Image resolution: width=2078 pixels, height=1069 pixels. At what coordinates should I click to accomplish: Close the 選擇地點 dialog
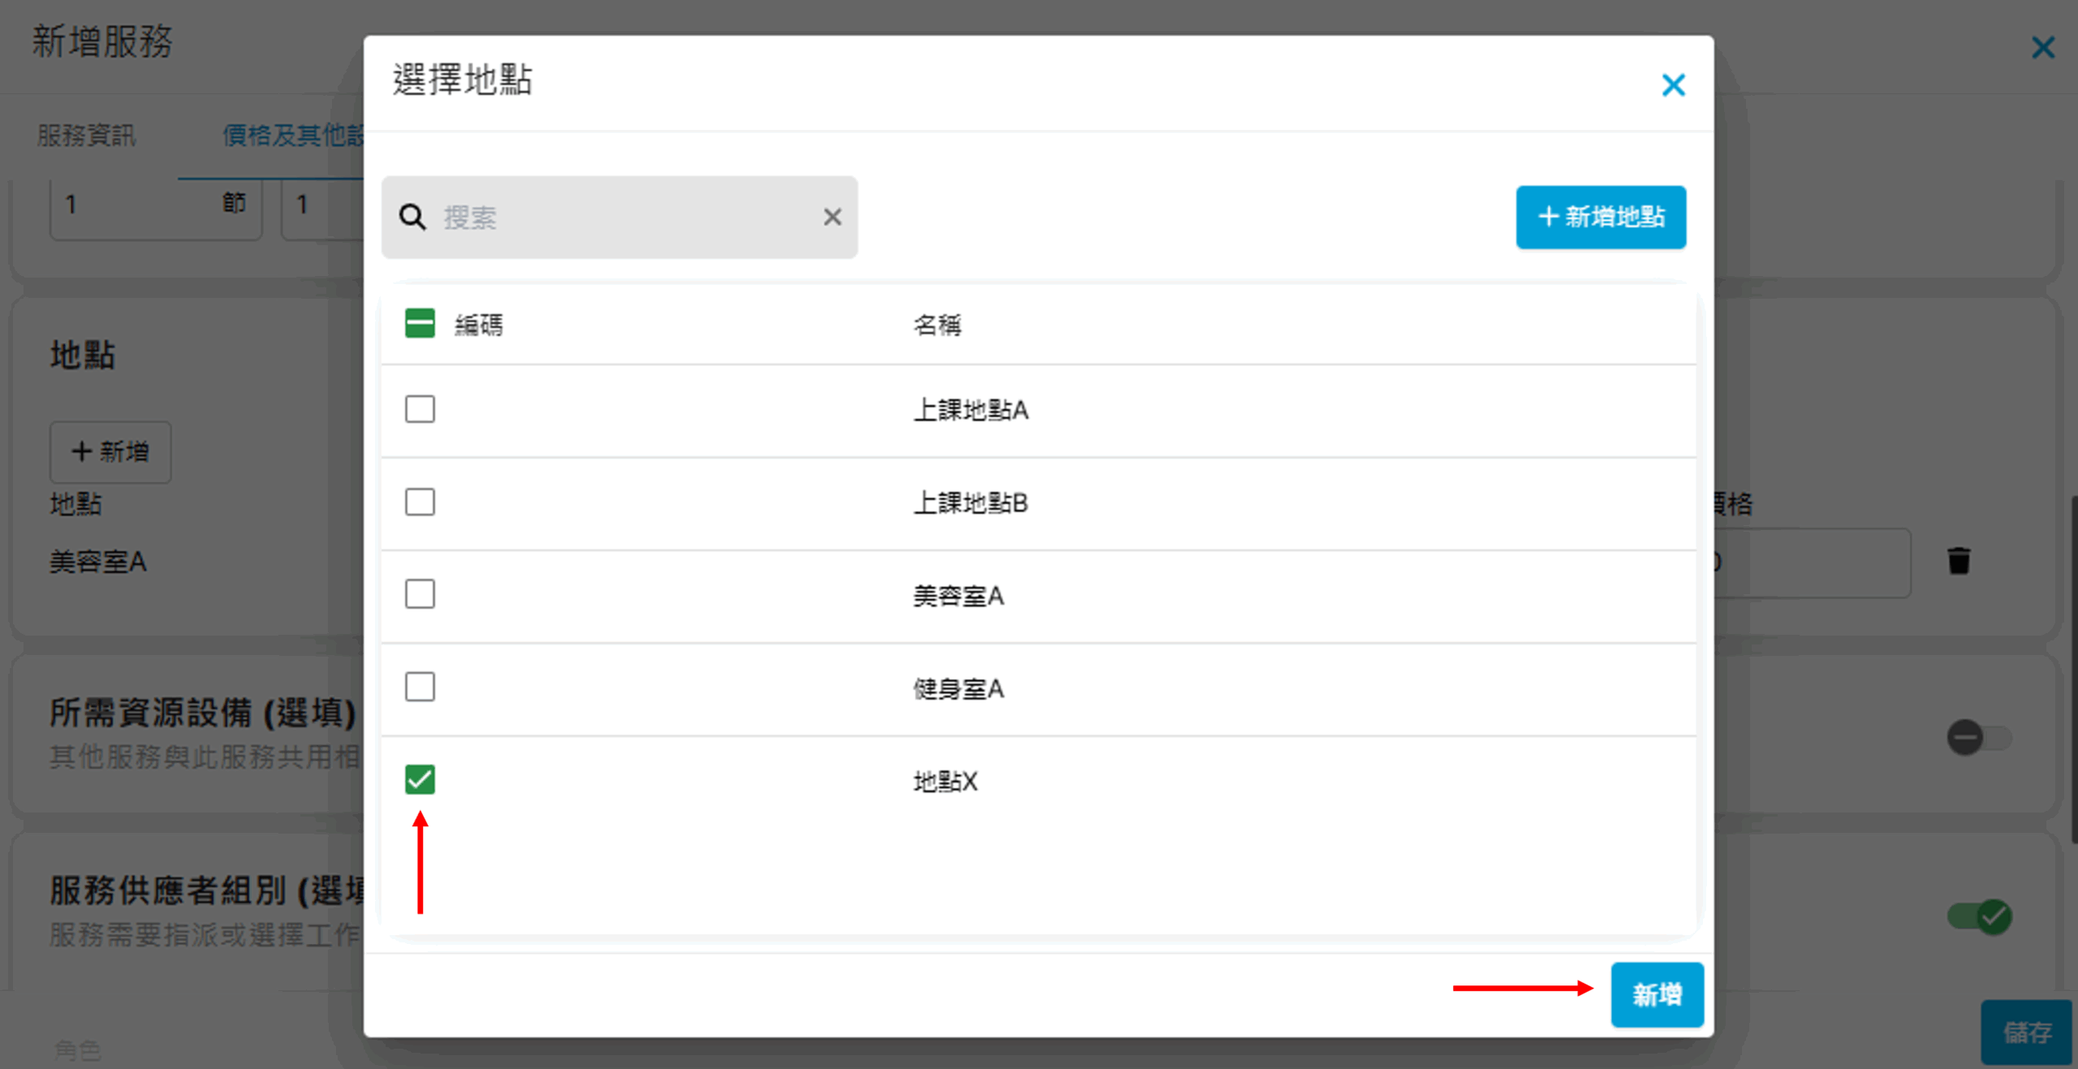[1673, 84]
